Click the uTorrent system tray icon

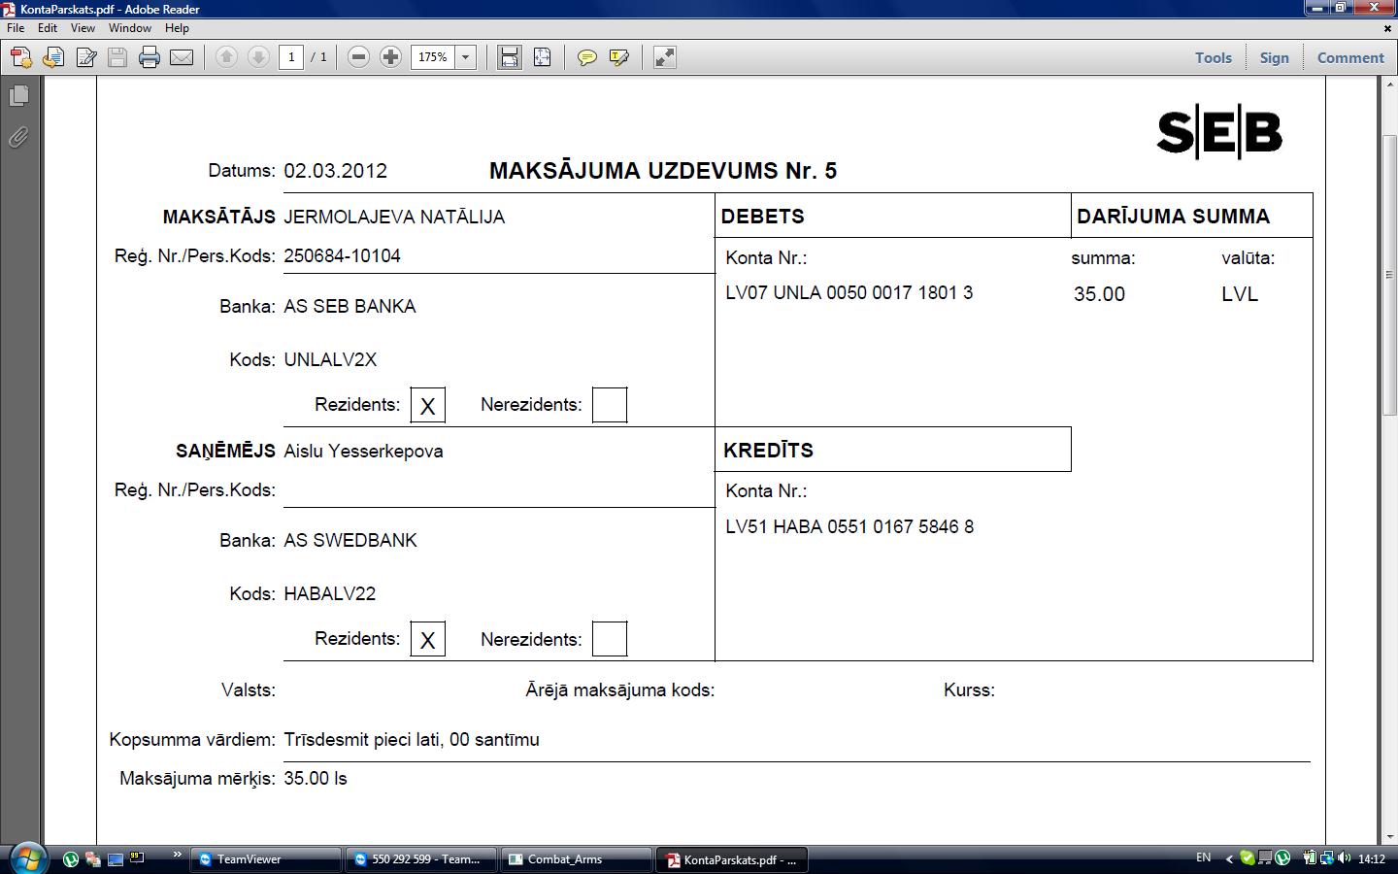[x=1282, y=858]
